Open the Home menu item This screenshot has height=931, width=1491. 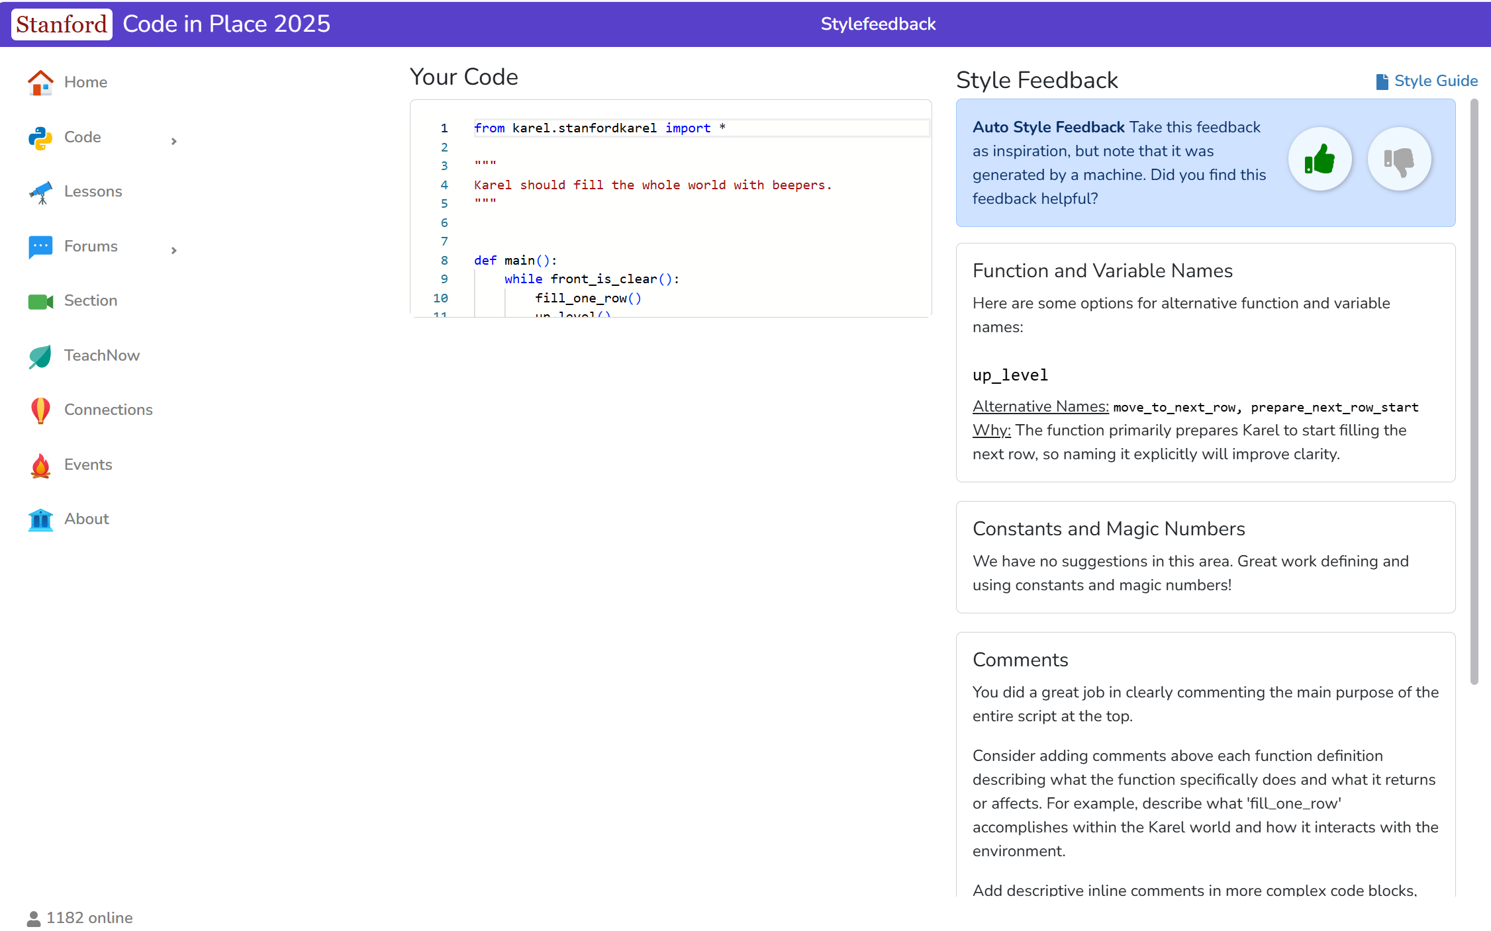click(85, 82)
